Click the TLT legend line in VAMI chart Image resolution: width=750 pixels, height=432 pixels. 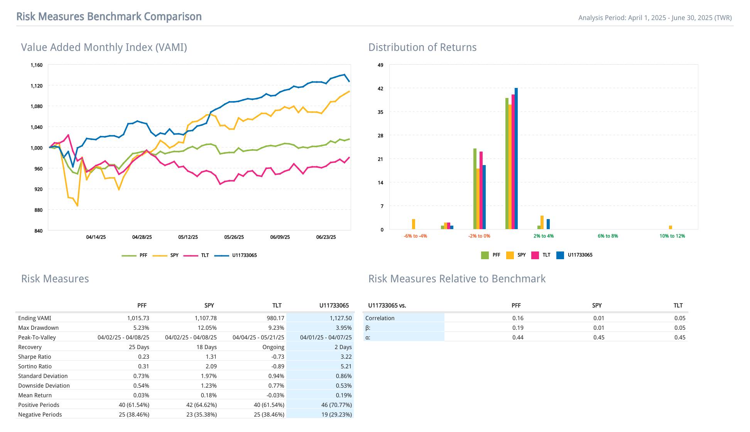click(191, 255)
